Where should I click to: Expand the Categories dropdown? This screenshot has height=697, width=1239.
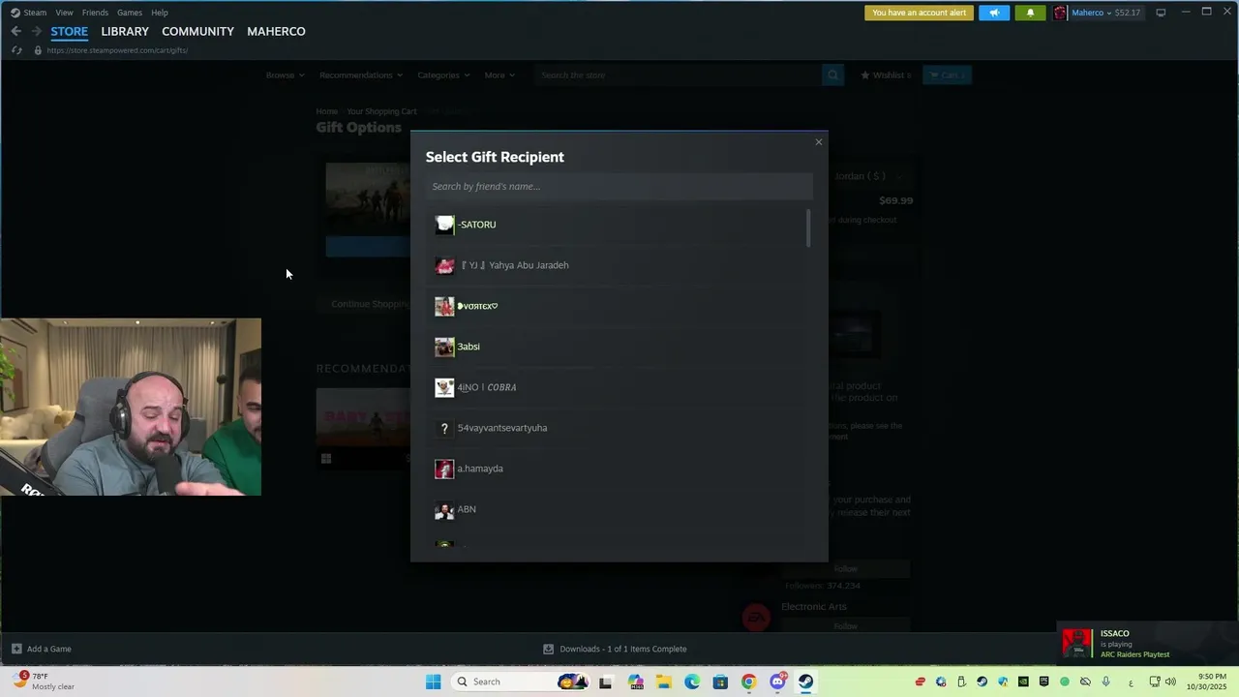(x=442, y=75)
